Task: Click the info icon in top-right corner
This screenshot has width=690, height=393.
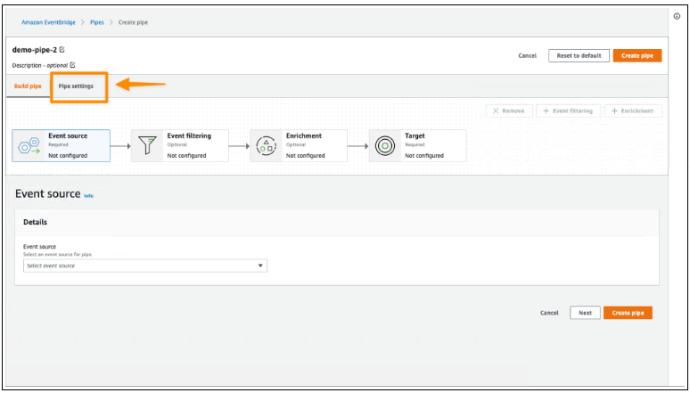Action: coord(677,16)
